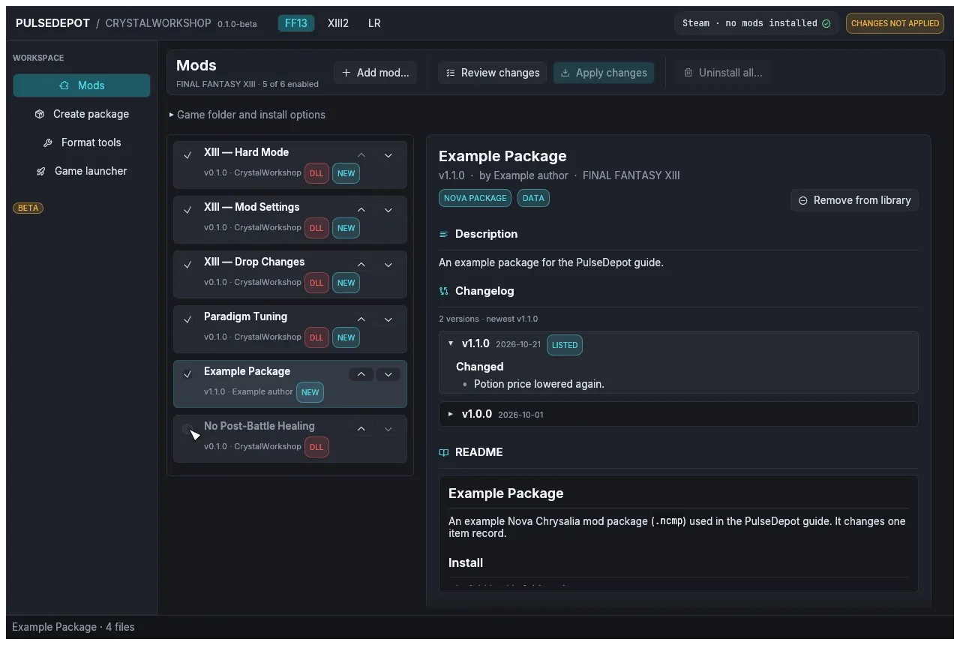Click the NEW tag on Example Package
Screen dimensions: 960x645
point(310,392)
